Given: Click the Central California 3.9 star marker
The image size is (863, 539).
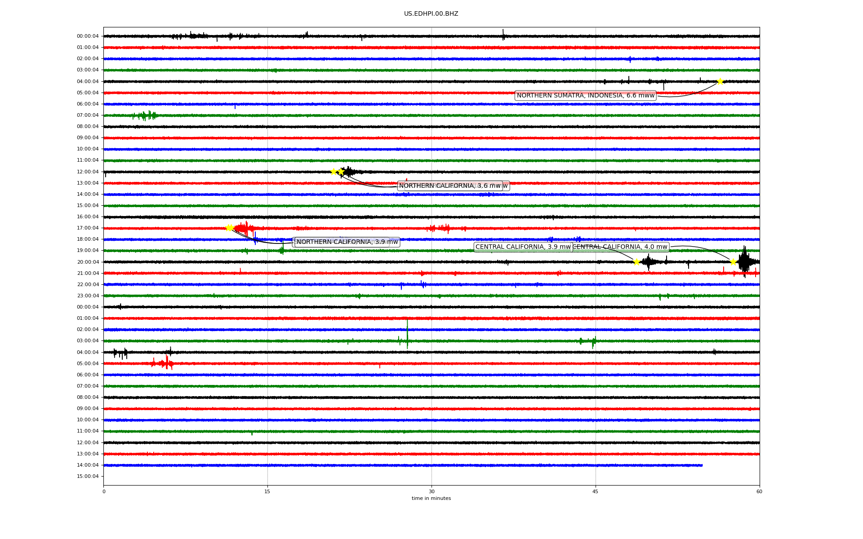Looking at the screenshot, I should (x=636, y=262).
